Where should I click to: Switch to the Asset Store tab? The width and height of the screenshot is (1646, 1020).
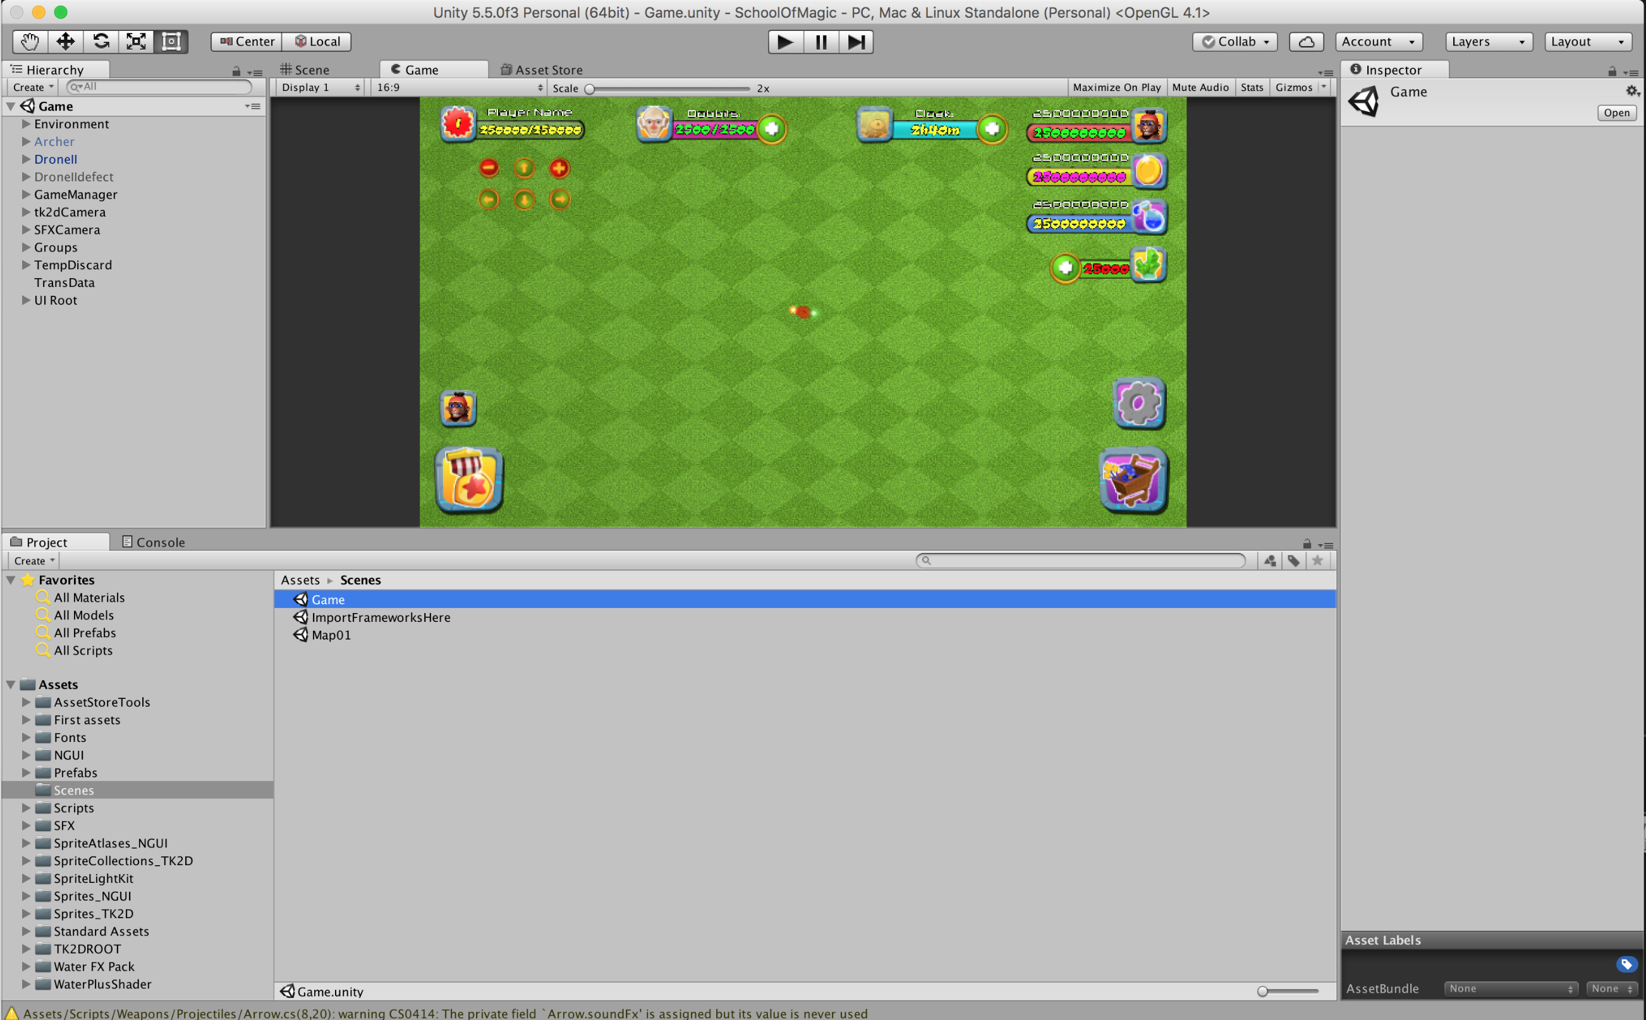(x=542, y=70)
